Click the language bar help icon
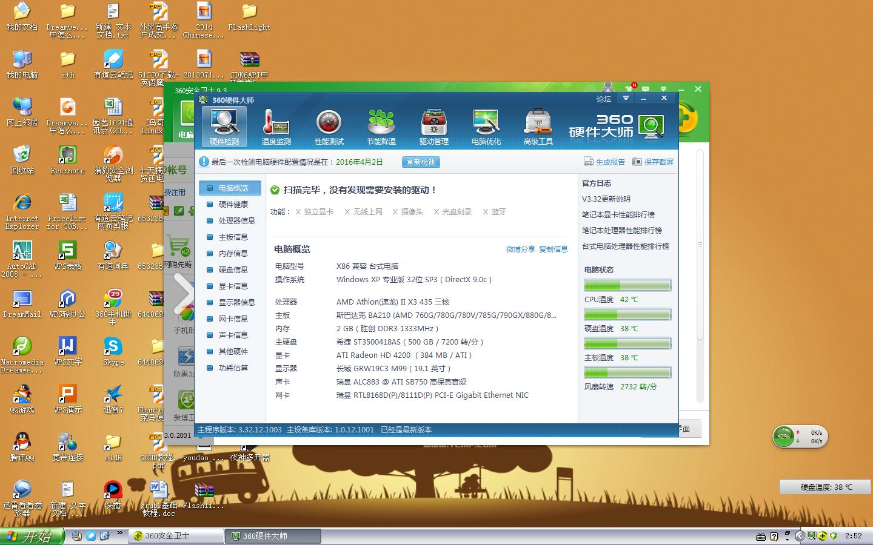This screenshot has width=873, height=545. point(774,537)
